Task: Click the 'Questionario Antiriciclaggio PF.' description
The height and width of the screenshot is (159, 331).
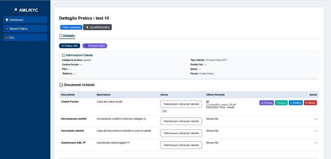Action: tap(114, 143)
